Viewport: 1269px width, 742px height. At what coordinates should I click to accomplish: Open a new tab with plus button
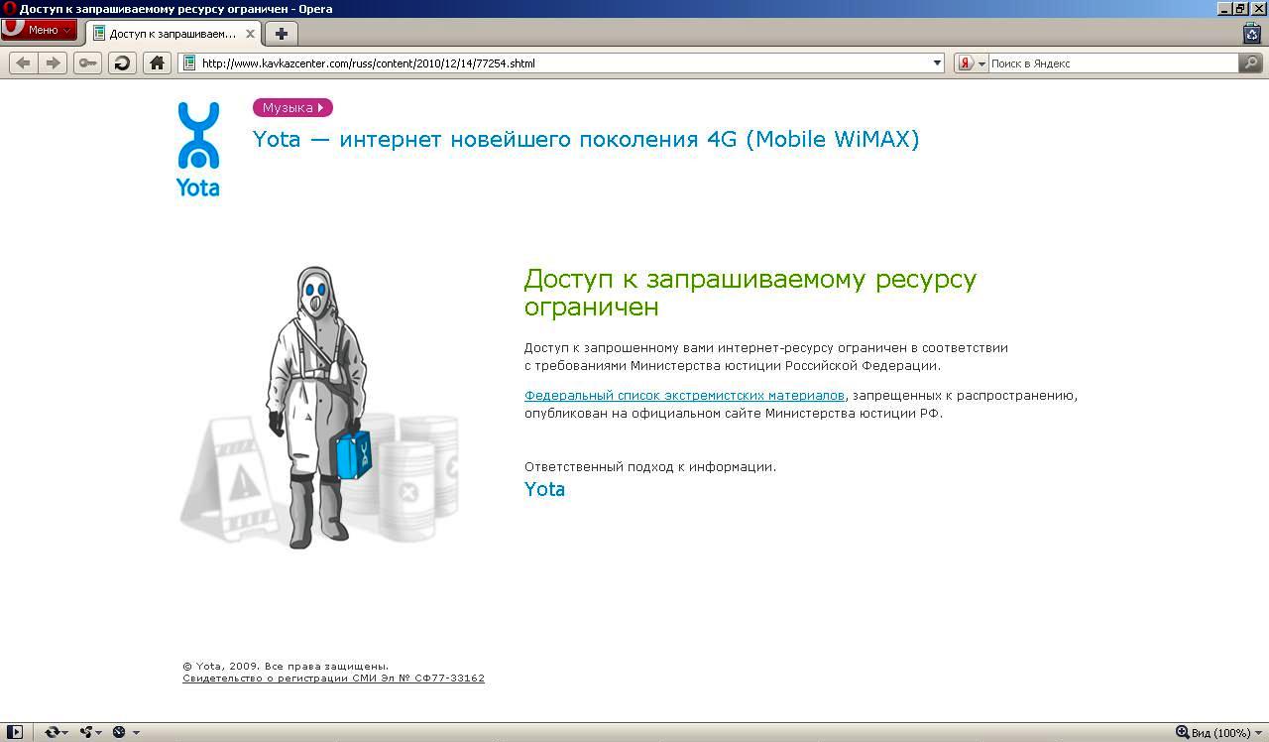(x=282, y=34)
